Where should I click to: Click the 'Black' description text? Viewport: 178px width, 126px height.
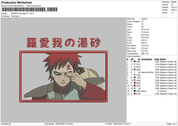[144, 91]
